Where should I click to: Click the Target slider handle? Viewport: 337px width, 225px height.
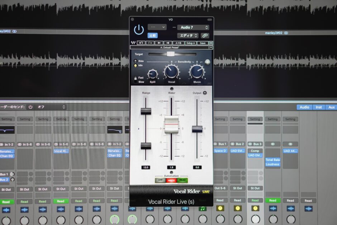pos(171,54)
